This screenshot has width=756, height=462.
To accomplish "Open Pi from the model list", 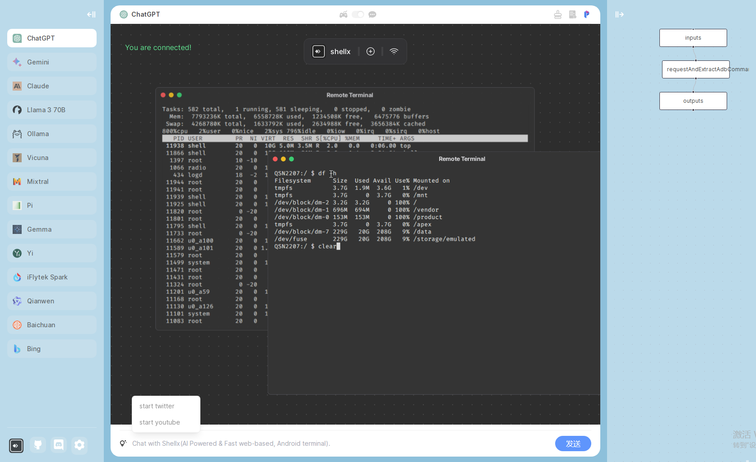I will click(52, 206).
